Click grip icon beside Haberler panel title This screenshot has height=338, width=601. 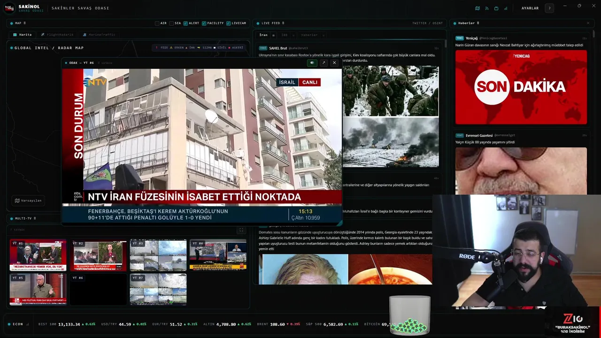(478, 23)
